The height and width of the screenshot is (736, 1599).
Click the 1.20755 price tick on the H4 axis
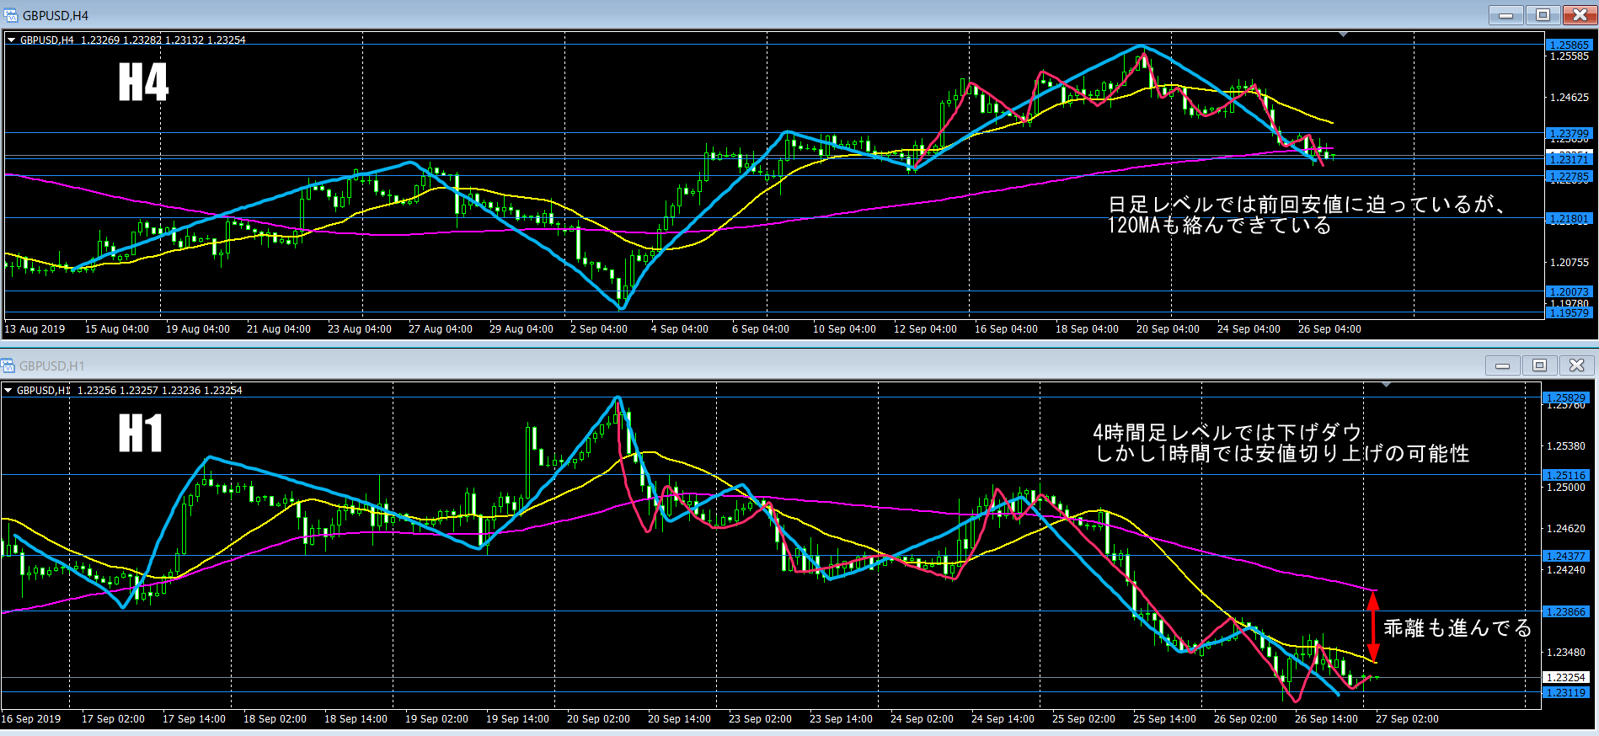click(1570, 263)
